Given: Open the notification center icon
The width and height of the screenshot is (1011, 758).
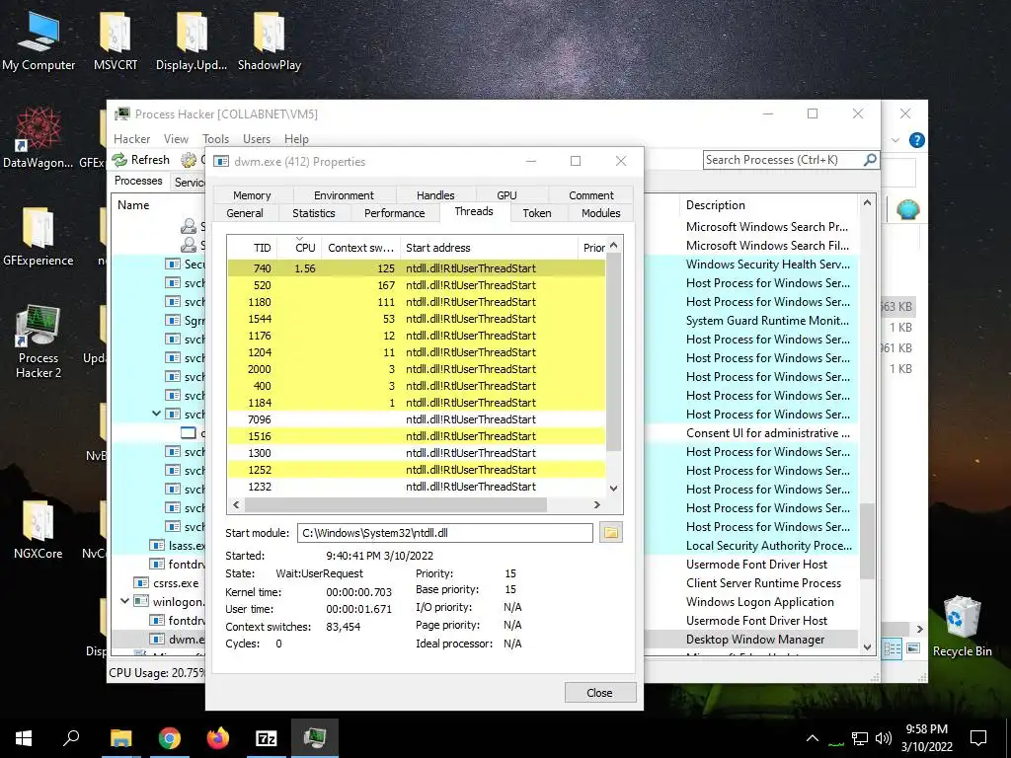Looking at the screenshot, I should pyautogui.click(x=978, y=738).
